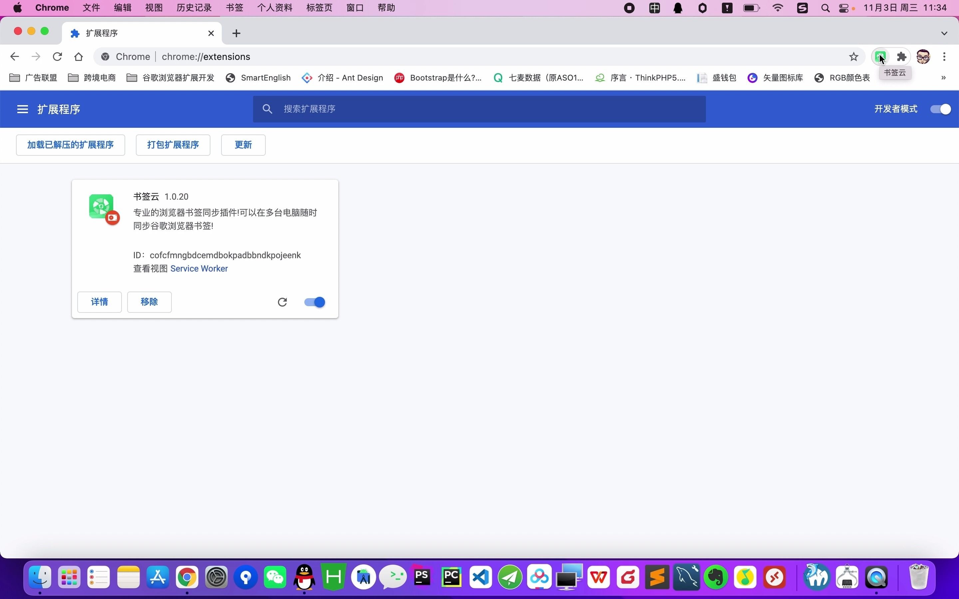Image resolution: width=959 pixels, height=599 pixels.
Task: Click 更新 tab to update extensions
Action: 244,144
